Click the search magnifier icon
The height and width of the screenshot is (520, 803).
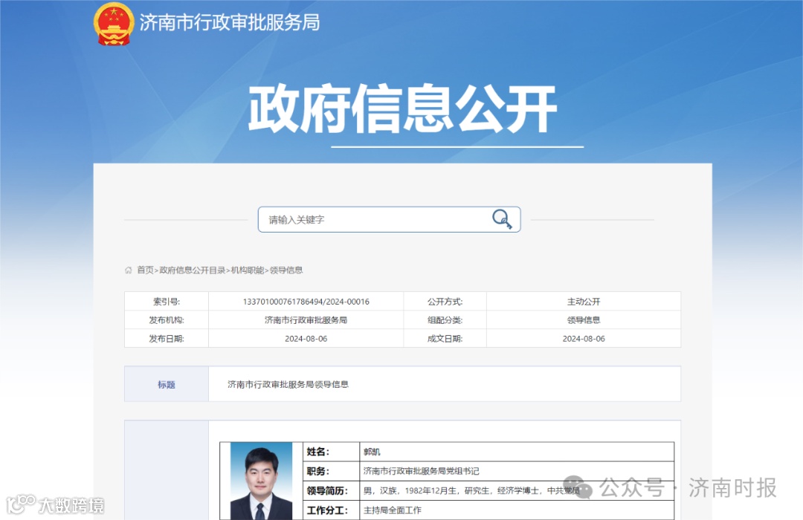tap(502, 219)
